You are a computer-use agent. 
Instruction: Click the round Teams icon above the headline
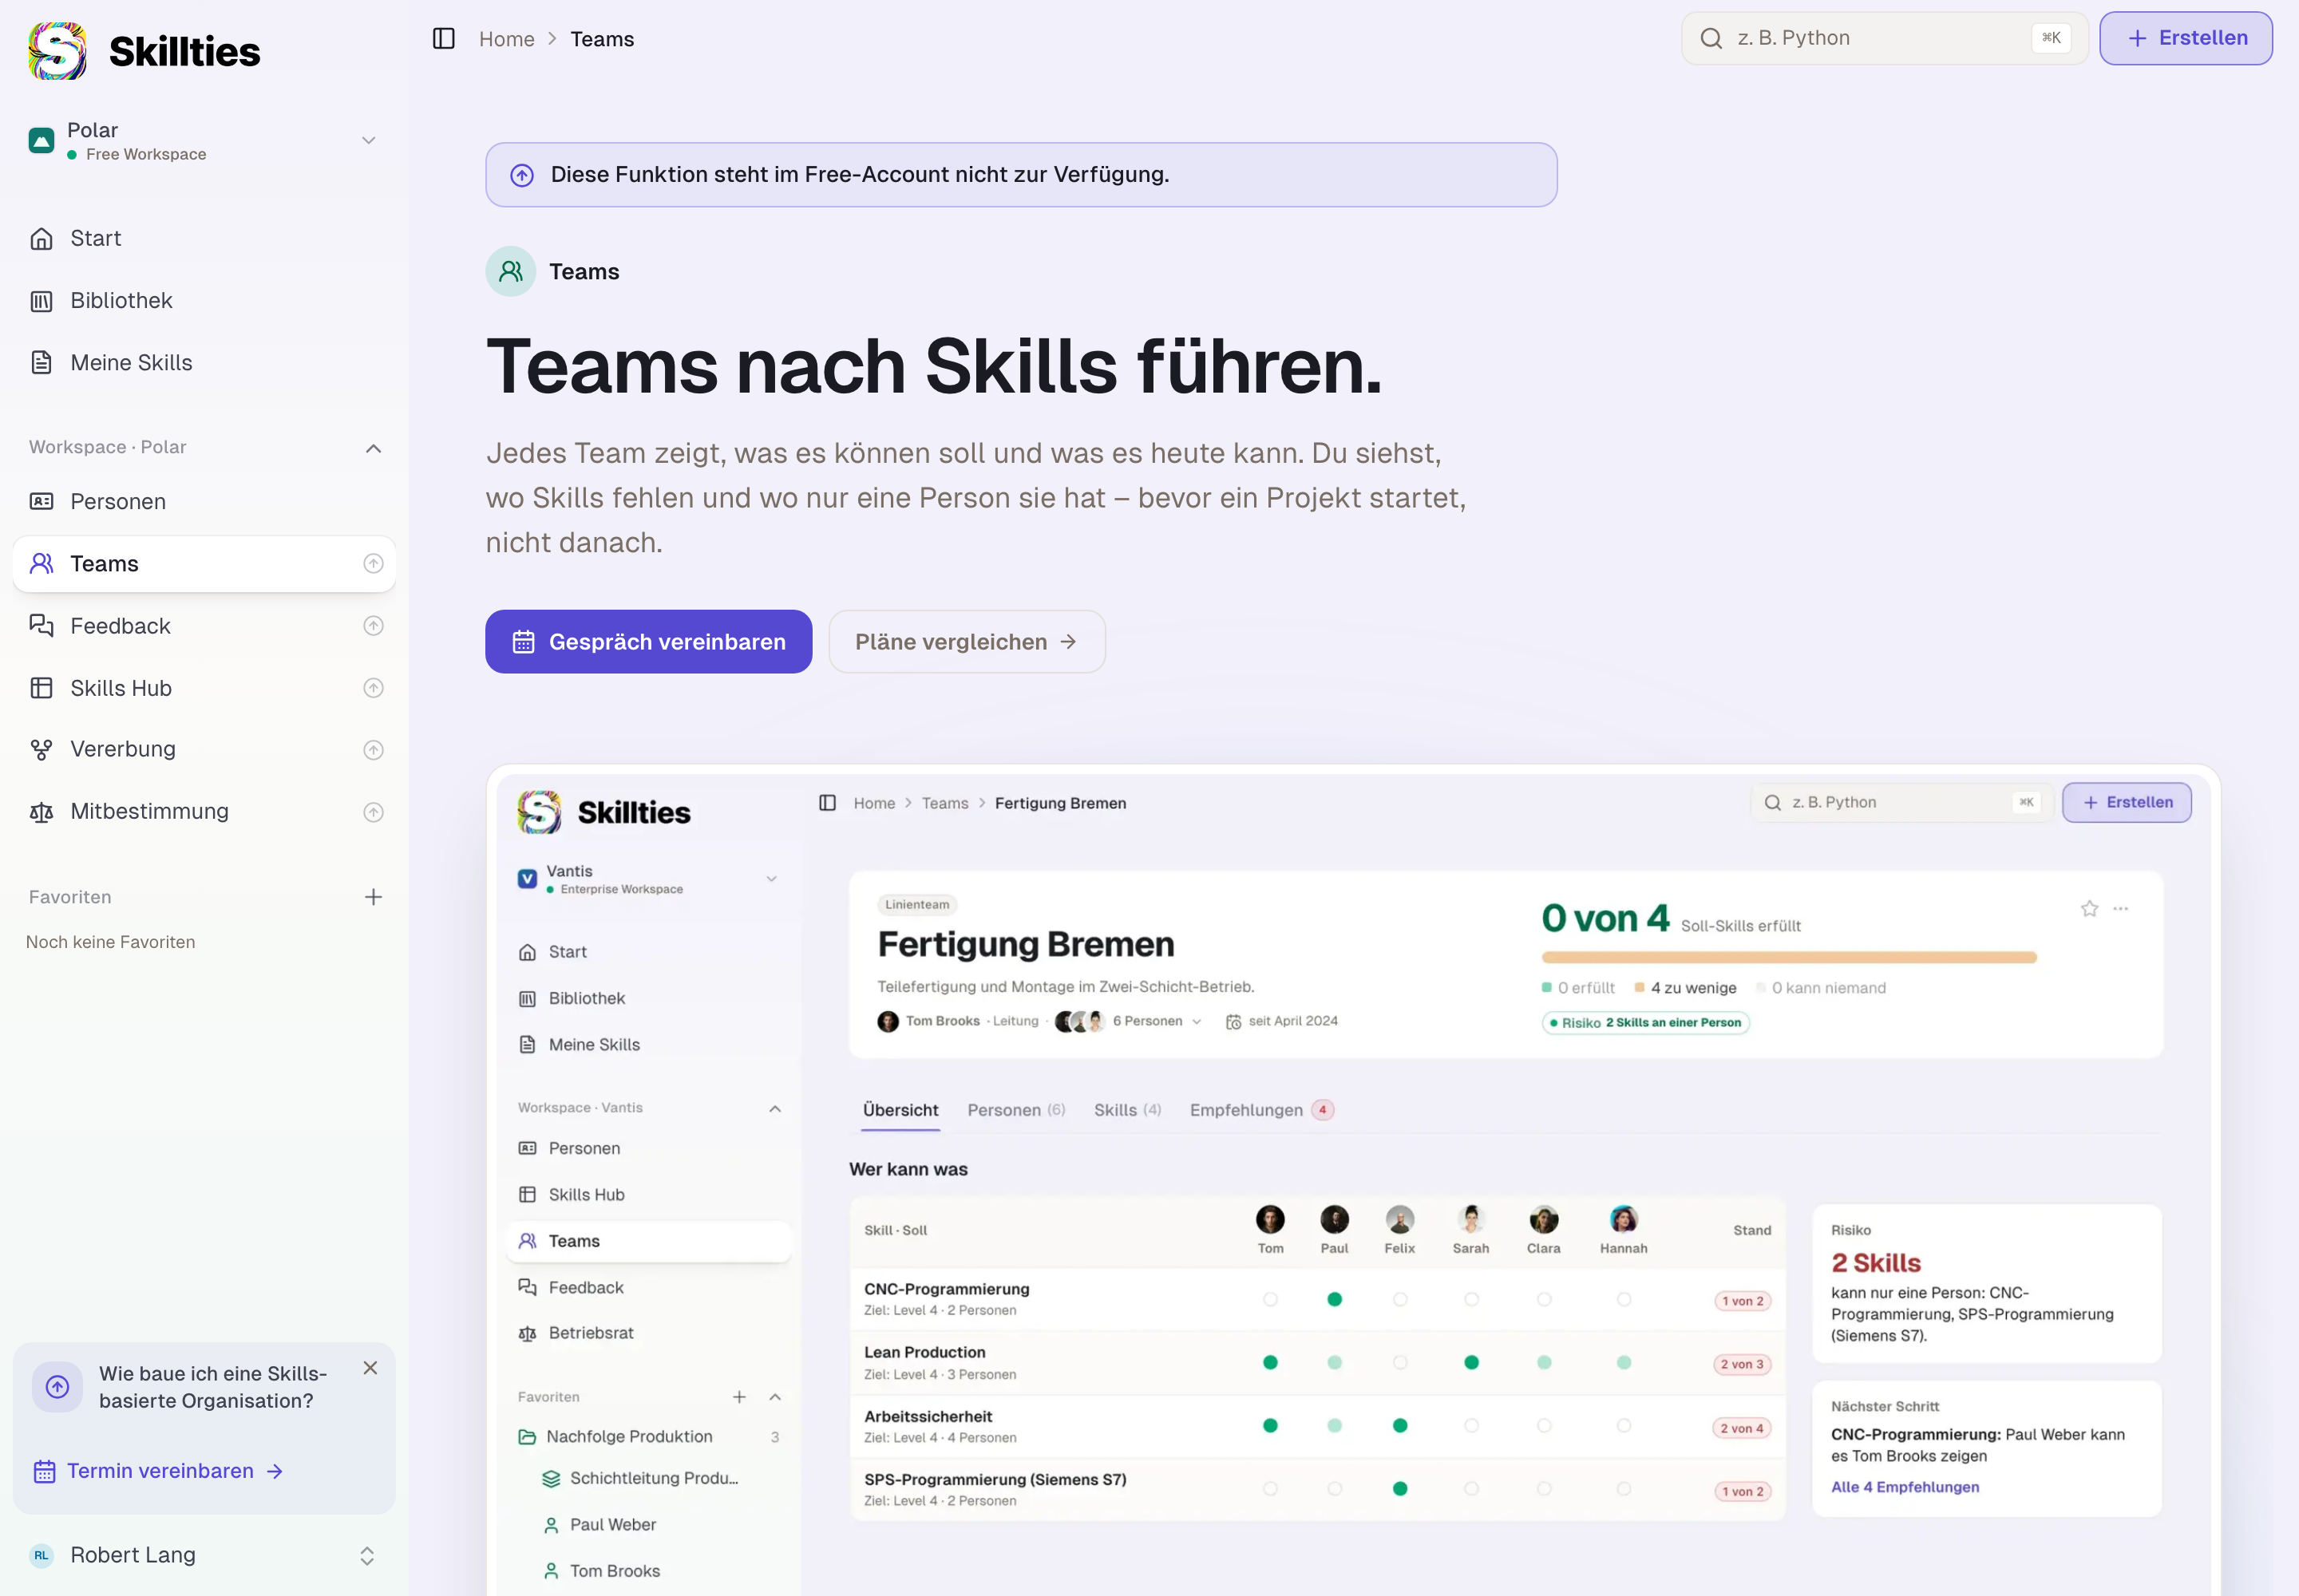coord(511,271)
